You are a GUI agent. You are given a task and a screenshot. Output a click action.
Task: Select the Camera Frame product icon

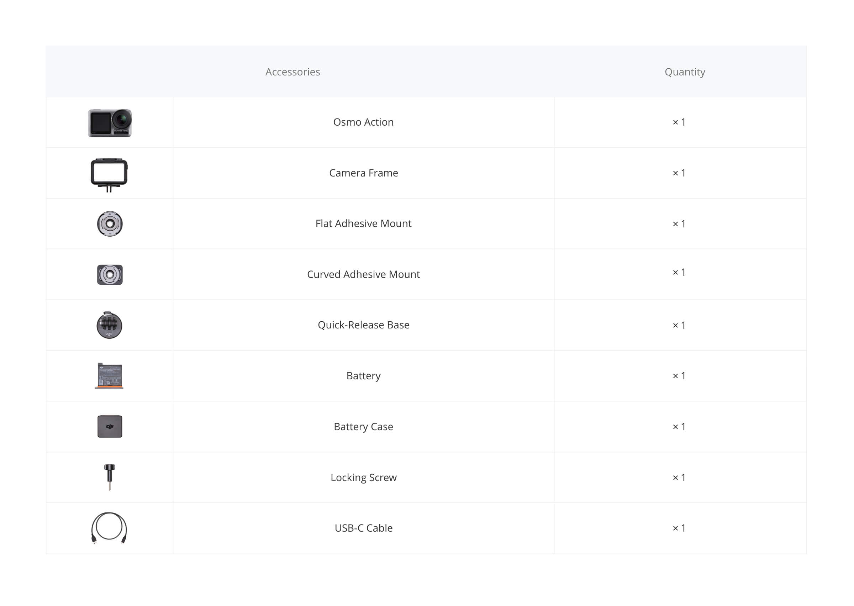tap(109, 175)
